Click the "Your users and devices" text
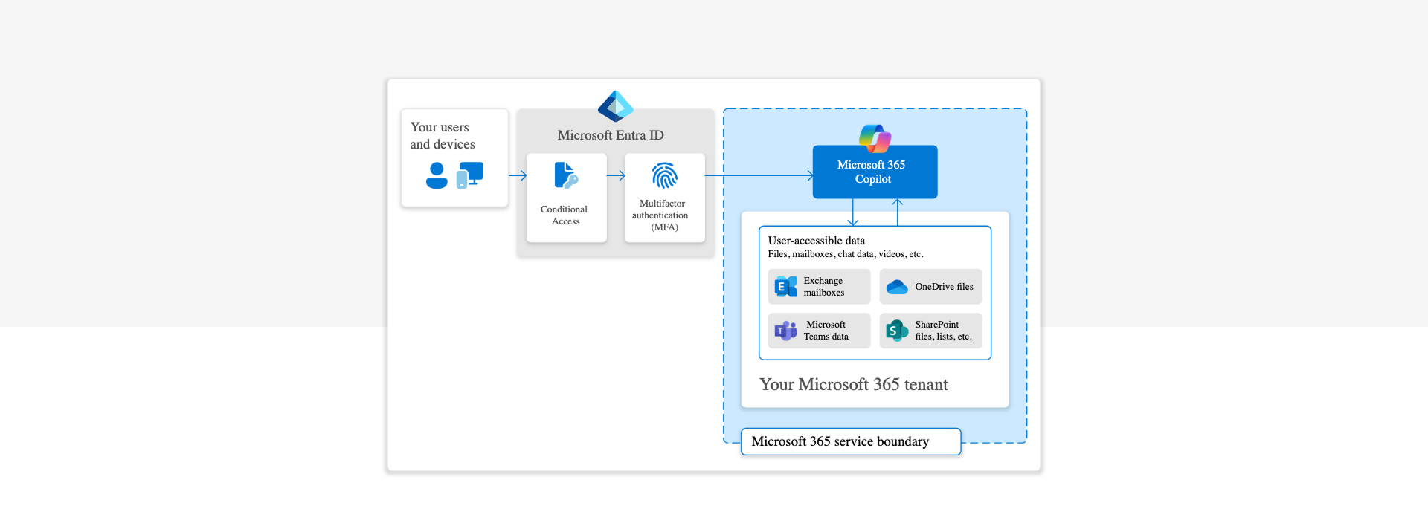Image resolution: width=1428 pixels, height=523 pixels. 443,136
